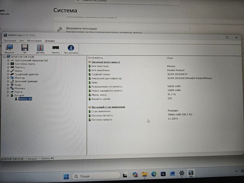
Task: Select the Поточний стан живлення heading row
Action: (x=108, y=107)
